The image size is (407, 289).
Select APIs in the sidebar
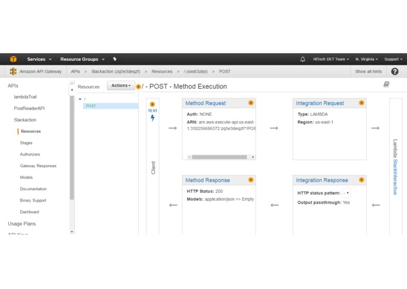coord(13,86)
